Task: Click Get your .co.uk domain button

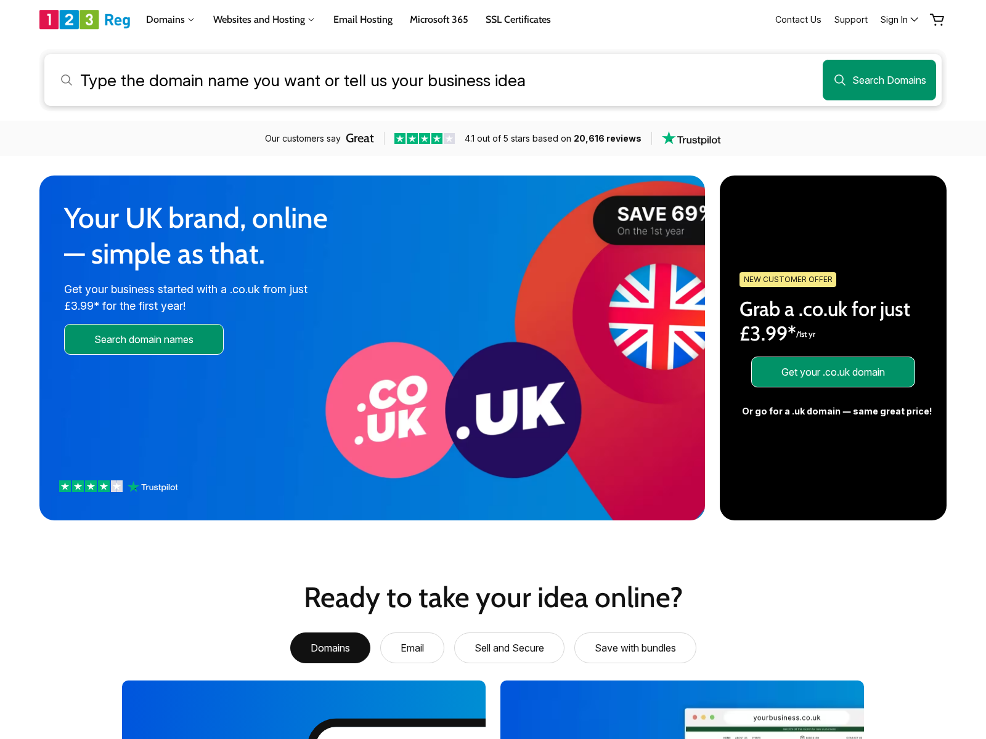Action: pos(833,372)
